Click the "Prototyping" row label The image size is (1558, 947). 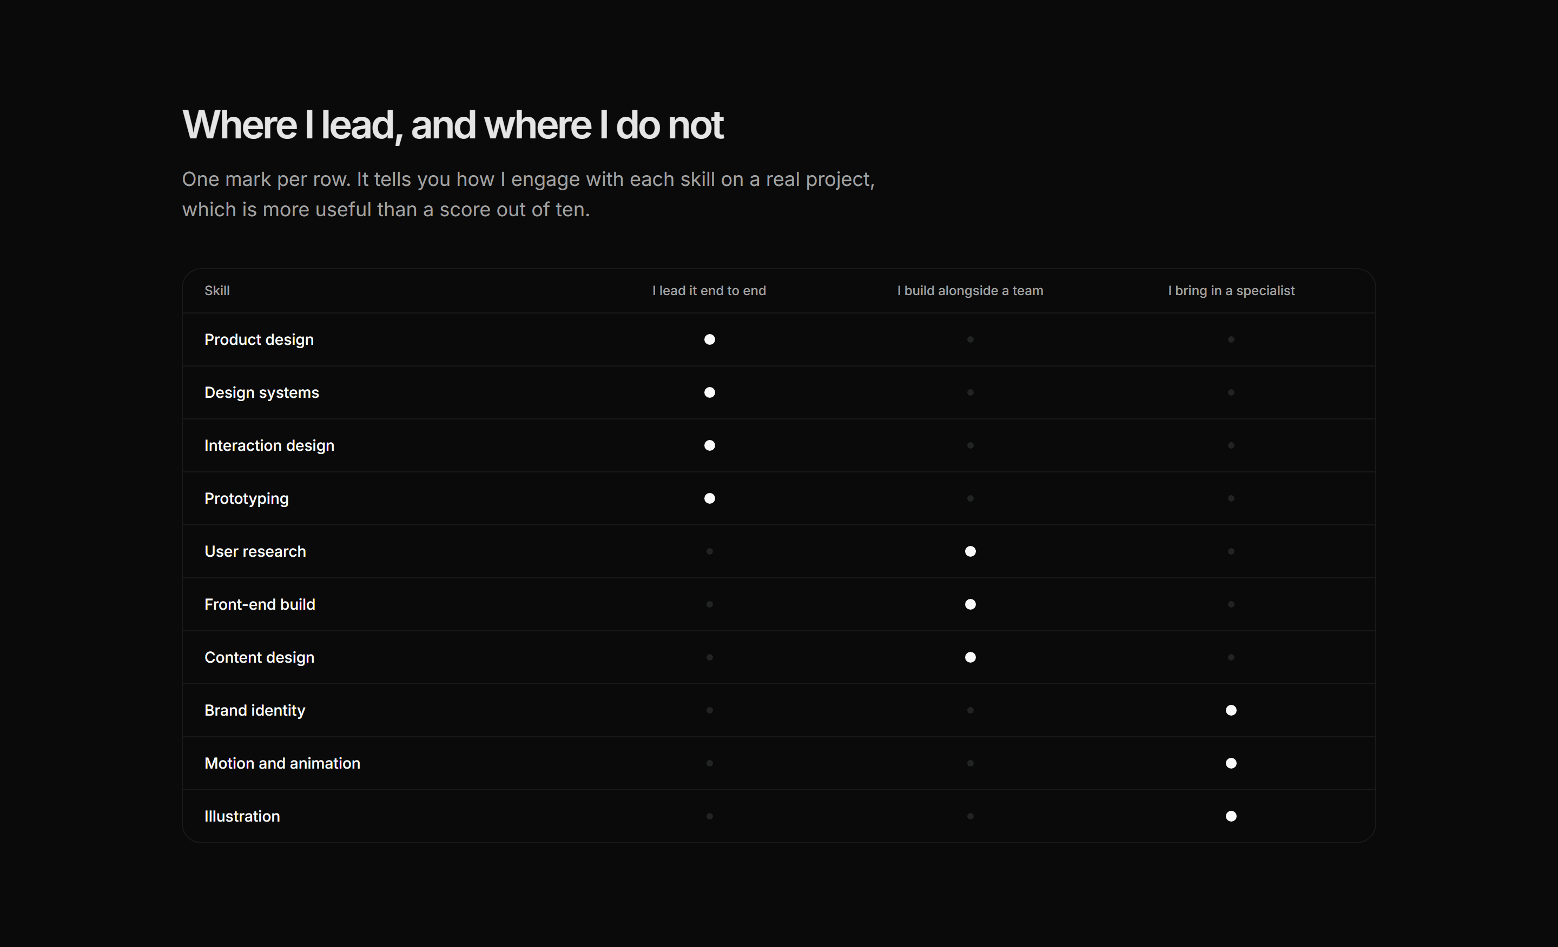[x=246, y=498]
